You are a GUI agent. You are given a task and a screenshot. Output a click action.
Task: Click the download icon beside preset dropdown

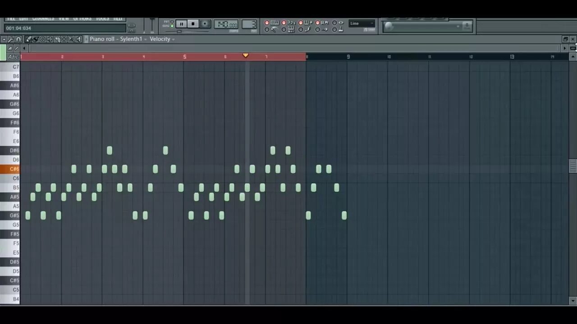(467, 26)
